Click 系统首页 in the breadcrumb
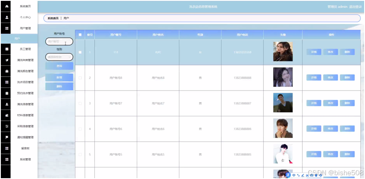The image size is (365, 179). click(53, 18)
